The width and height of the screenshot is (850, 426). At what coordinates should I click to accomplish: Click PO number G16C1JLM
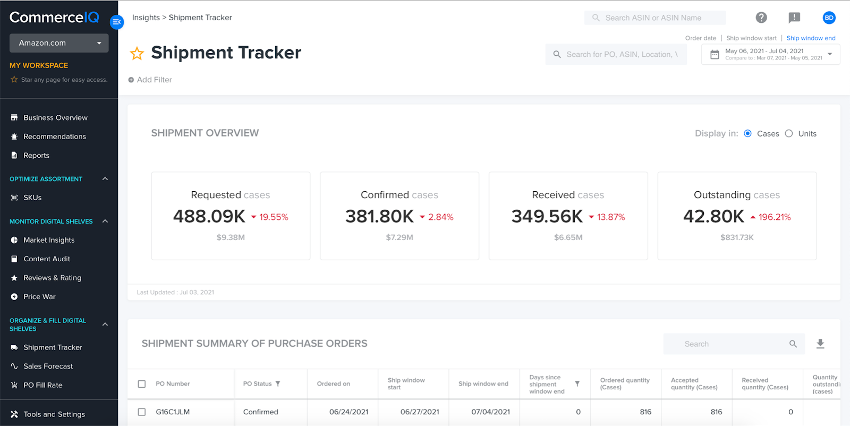coord(173,412)
